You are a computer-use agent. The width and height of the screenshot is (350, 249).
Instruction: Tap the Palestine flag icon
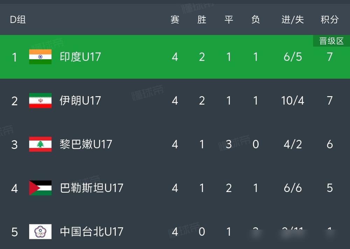(40, 188)
